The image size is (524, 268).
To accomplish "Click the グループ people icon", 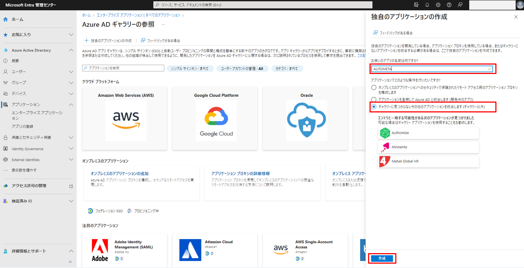I will click(5, 82).
